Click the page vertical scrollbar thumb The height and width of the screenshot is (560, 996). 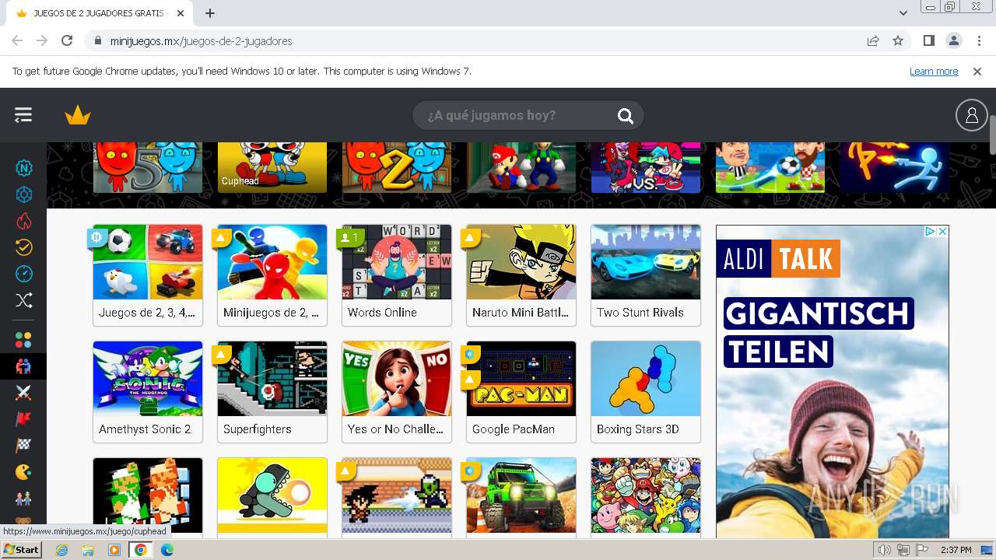point(992,135)
